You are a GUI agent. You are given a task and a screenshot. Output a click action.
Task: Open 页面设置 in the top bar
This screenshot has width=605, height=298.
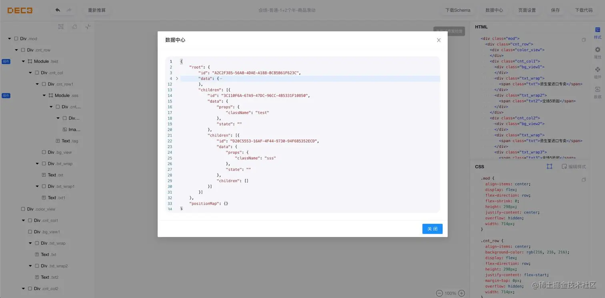tap(527, 10)
